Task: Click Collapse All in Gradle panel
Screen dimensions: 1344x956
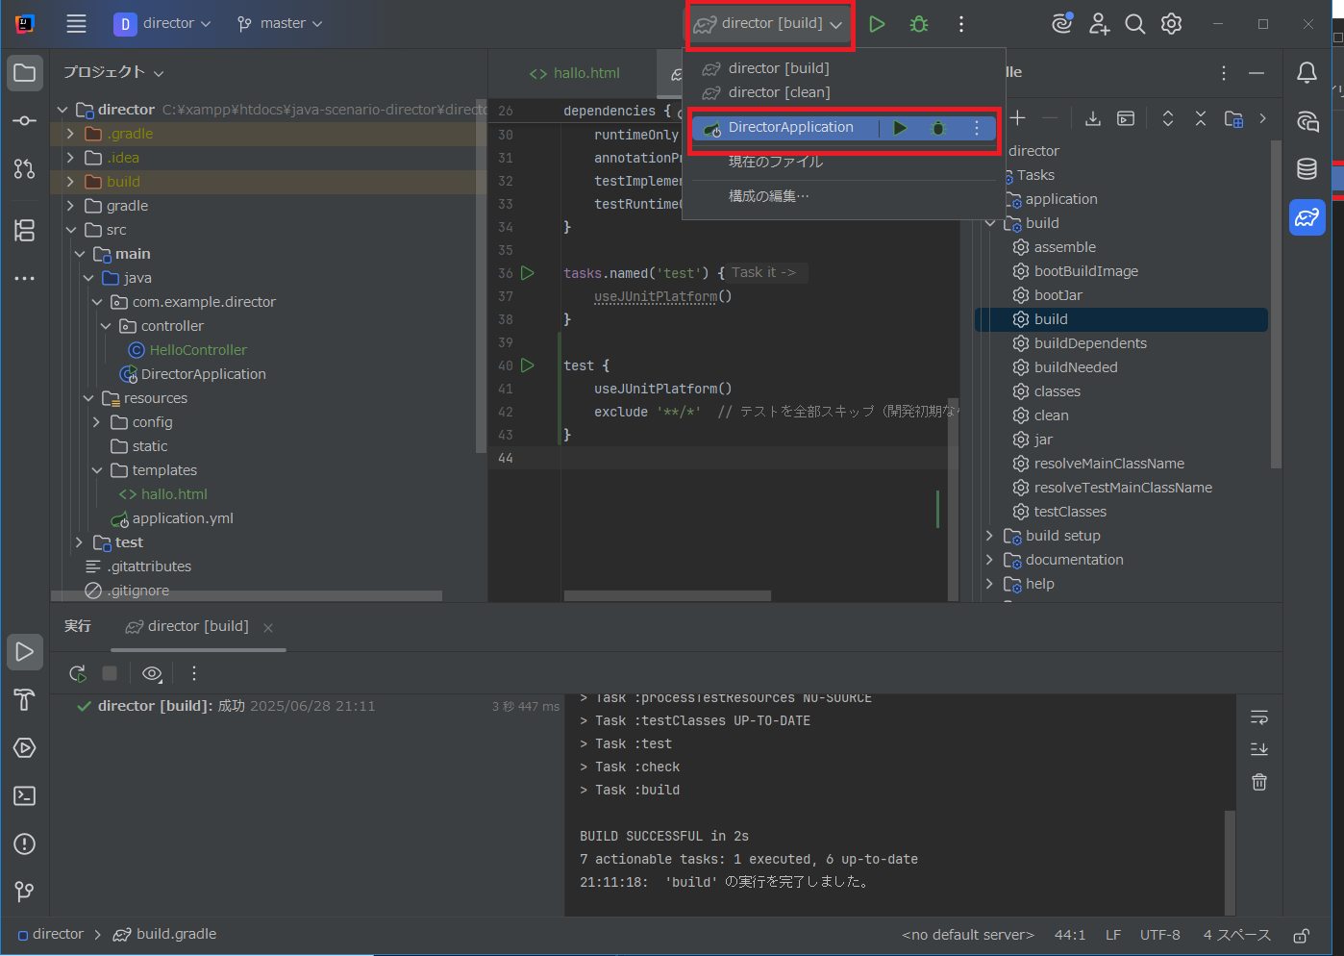Action: click(x=1201, y=118)
